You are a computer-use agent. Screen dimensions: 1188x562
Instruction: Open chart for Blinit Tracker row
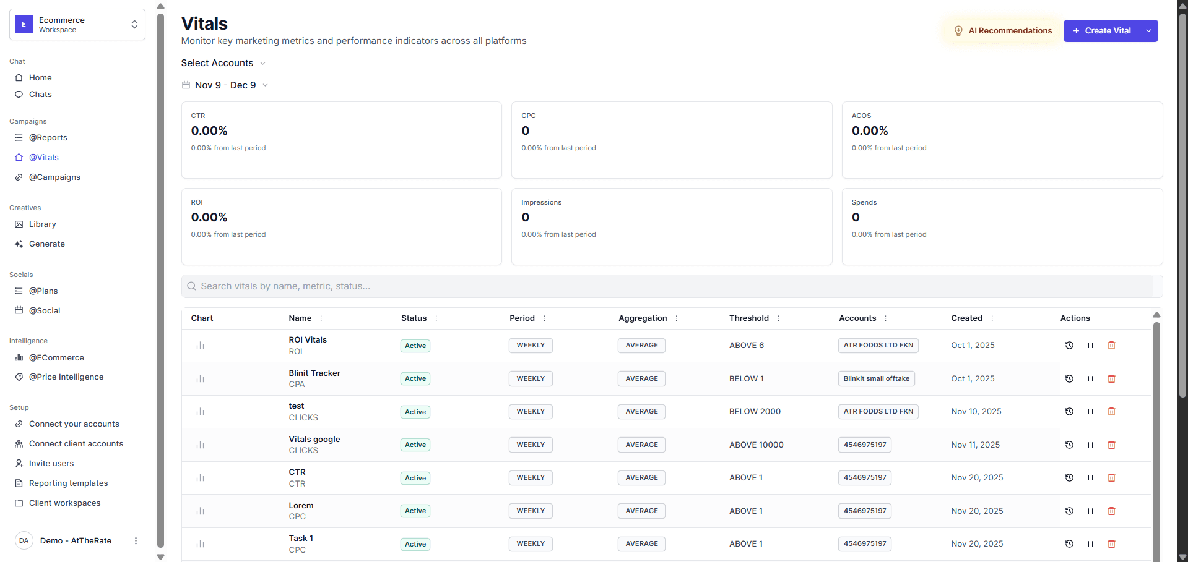pyautogui.click(x=200, y=379)
